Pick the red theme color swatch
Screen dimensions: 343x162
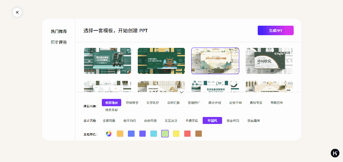[187, 134]
